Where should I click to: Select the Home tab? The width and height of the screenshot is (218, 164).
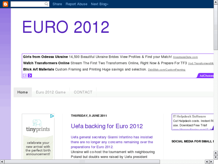point(23,92)
